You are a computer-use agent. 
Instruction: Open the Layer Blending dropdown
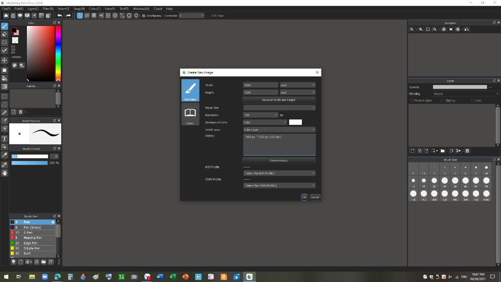(466, 94)
